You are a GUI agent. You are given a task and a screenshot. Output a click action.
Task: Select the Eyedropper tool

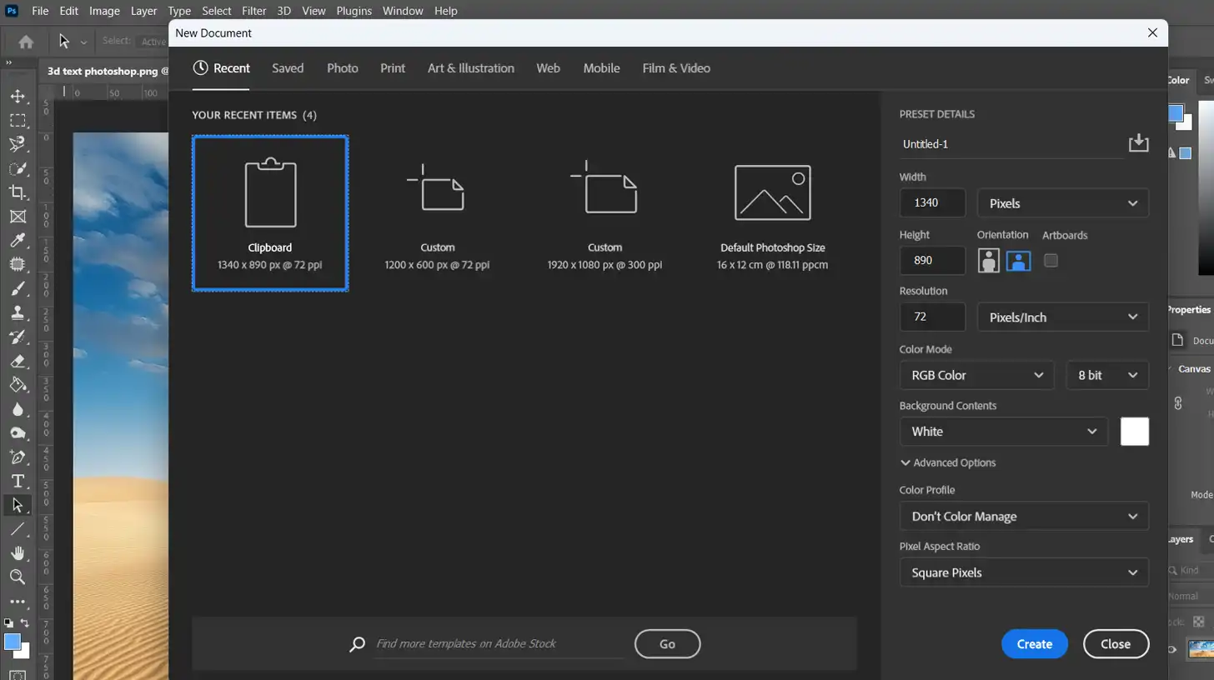pyautogui.click(x=18, y=241)
